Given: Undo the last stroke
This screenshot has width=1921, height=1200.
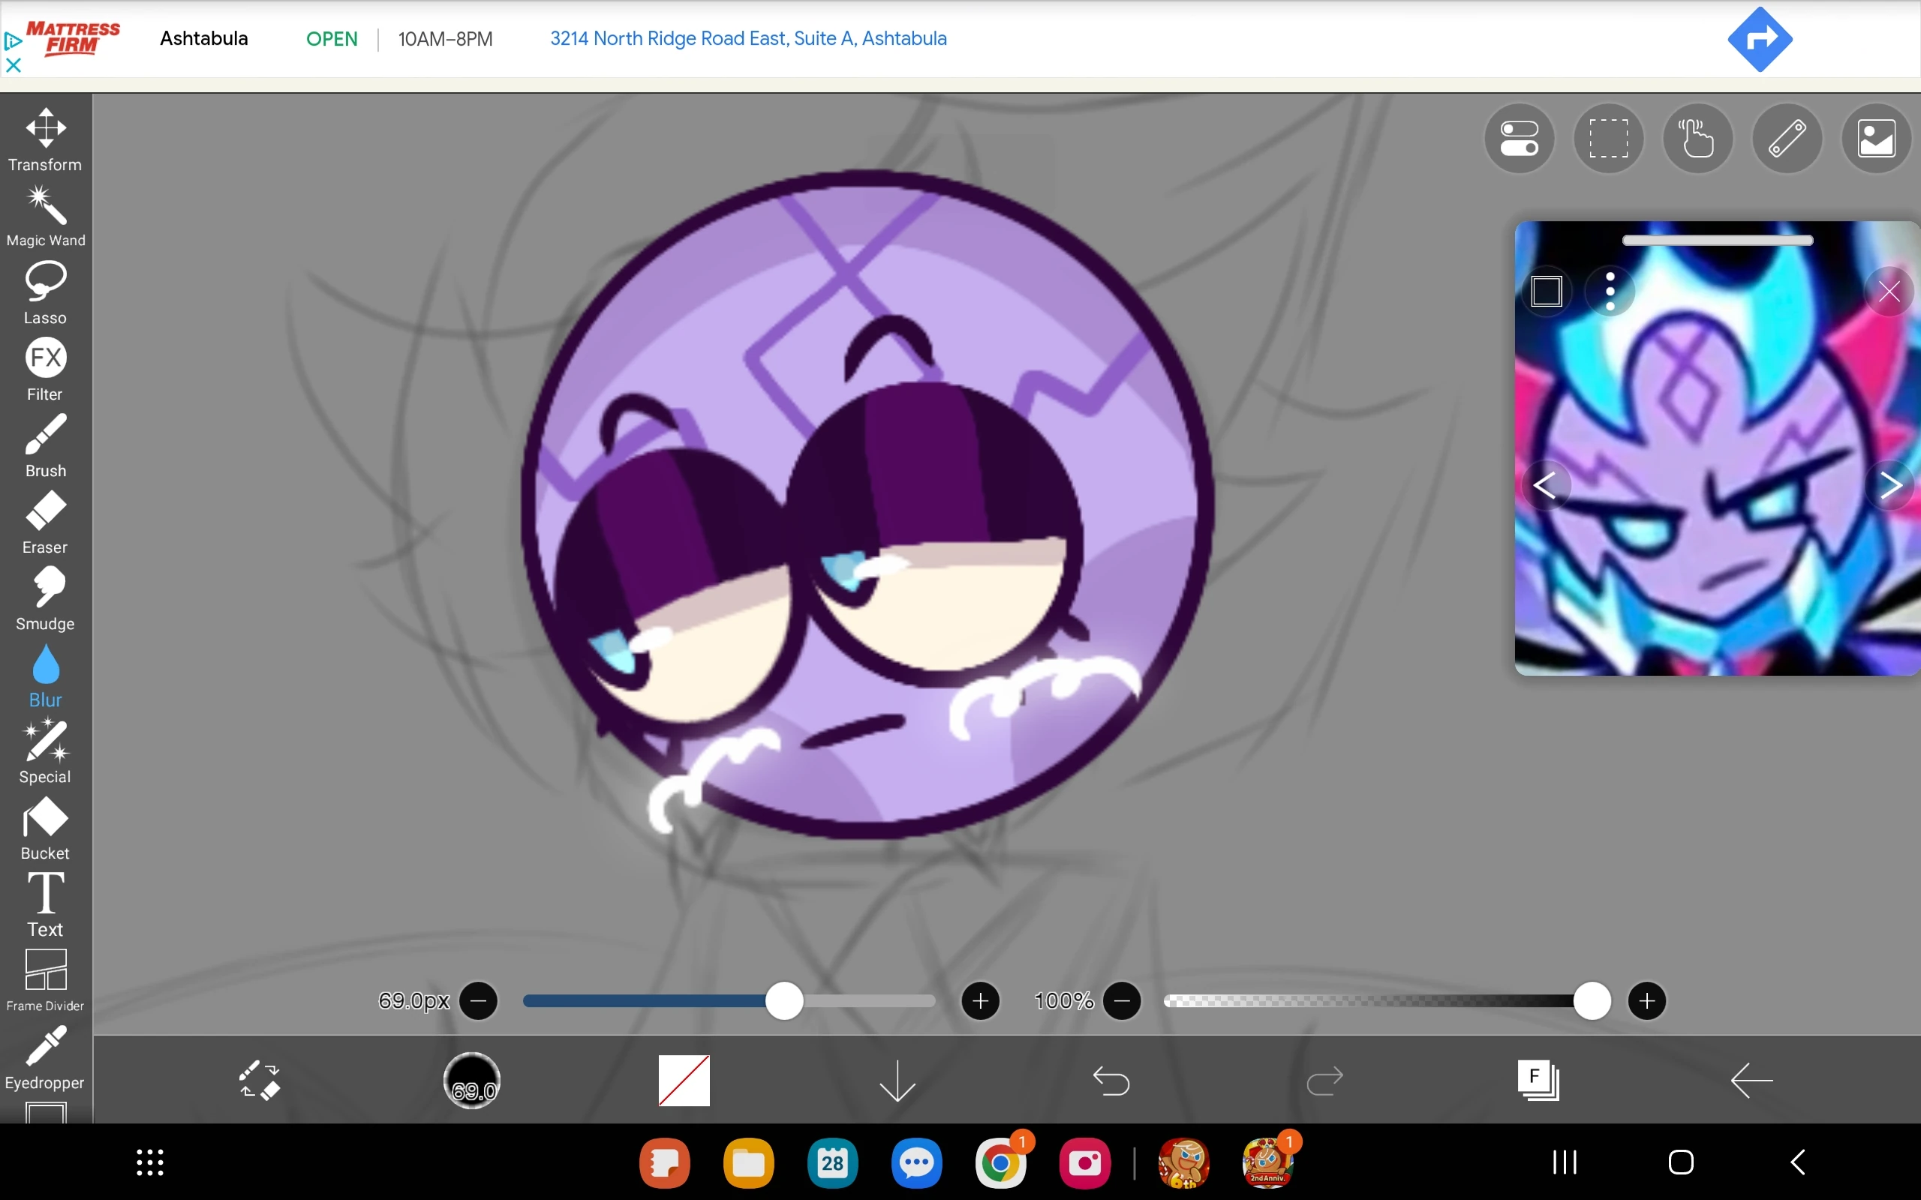Looking at the screenshot, I should tap(1111, 1079).
